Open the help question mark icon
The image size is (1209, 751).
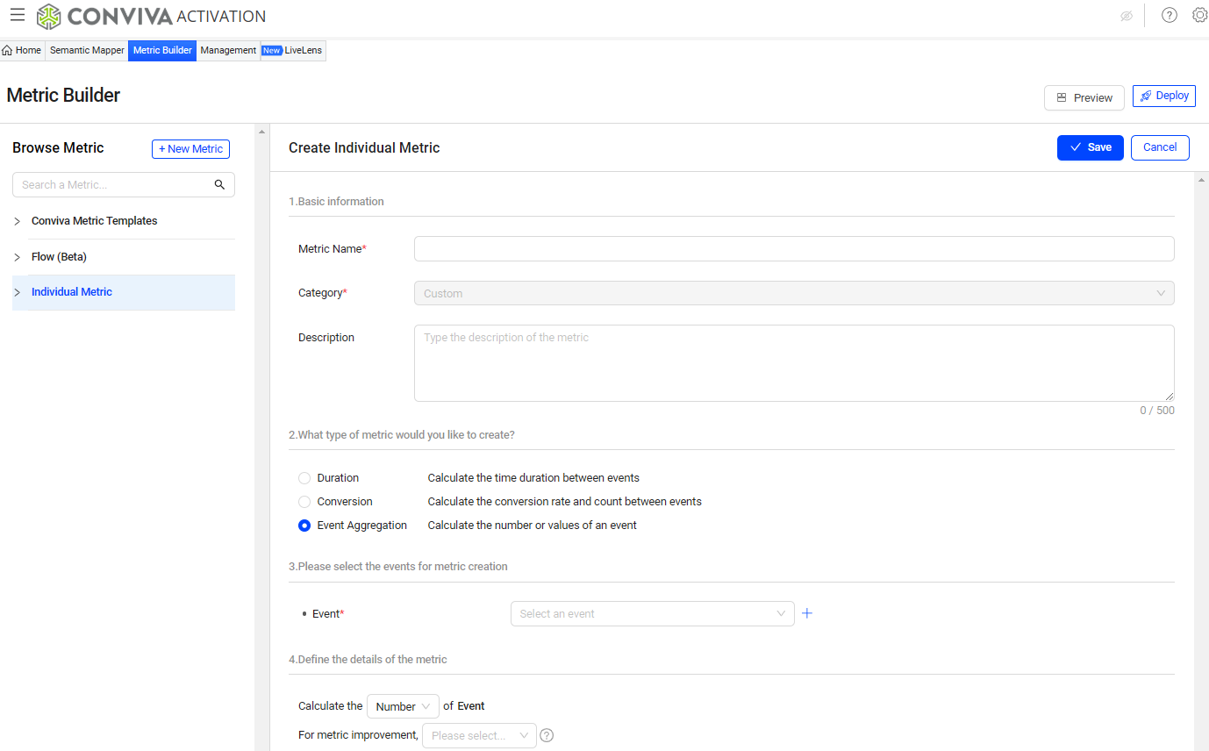[x=1169, y=15]
